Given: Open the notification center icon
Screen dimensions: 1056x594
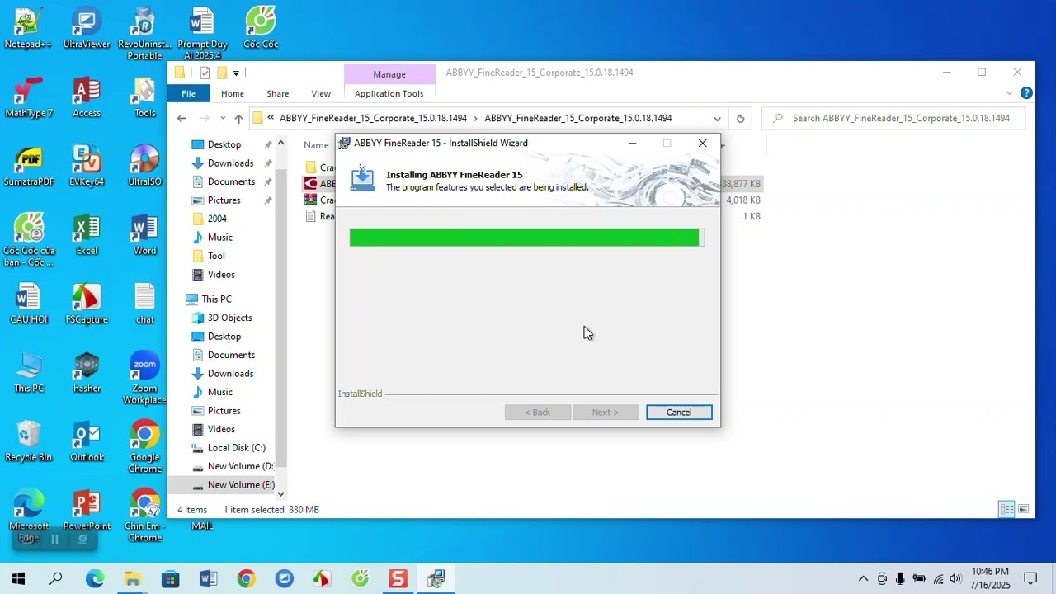Looking at the screenshot, I should point(1030,579).
